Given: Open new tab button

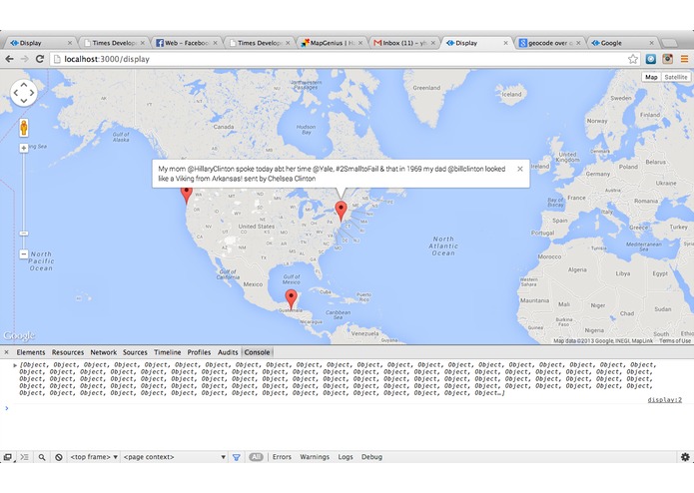Looking at the screenshot, I should tap(669, 43).
